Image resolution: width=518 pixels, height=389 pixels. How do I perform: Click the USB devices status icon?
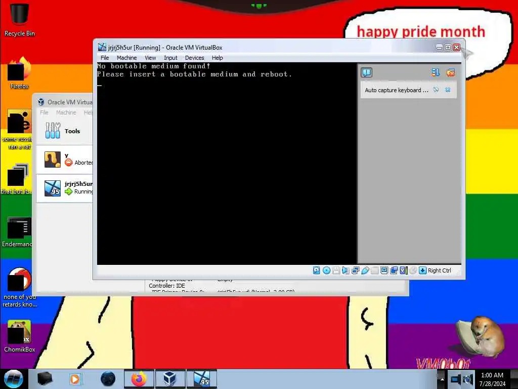(x=365, y=270)
